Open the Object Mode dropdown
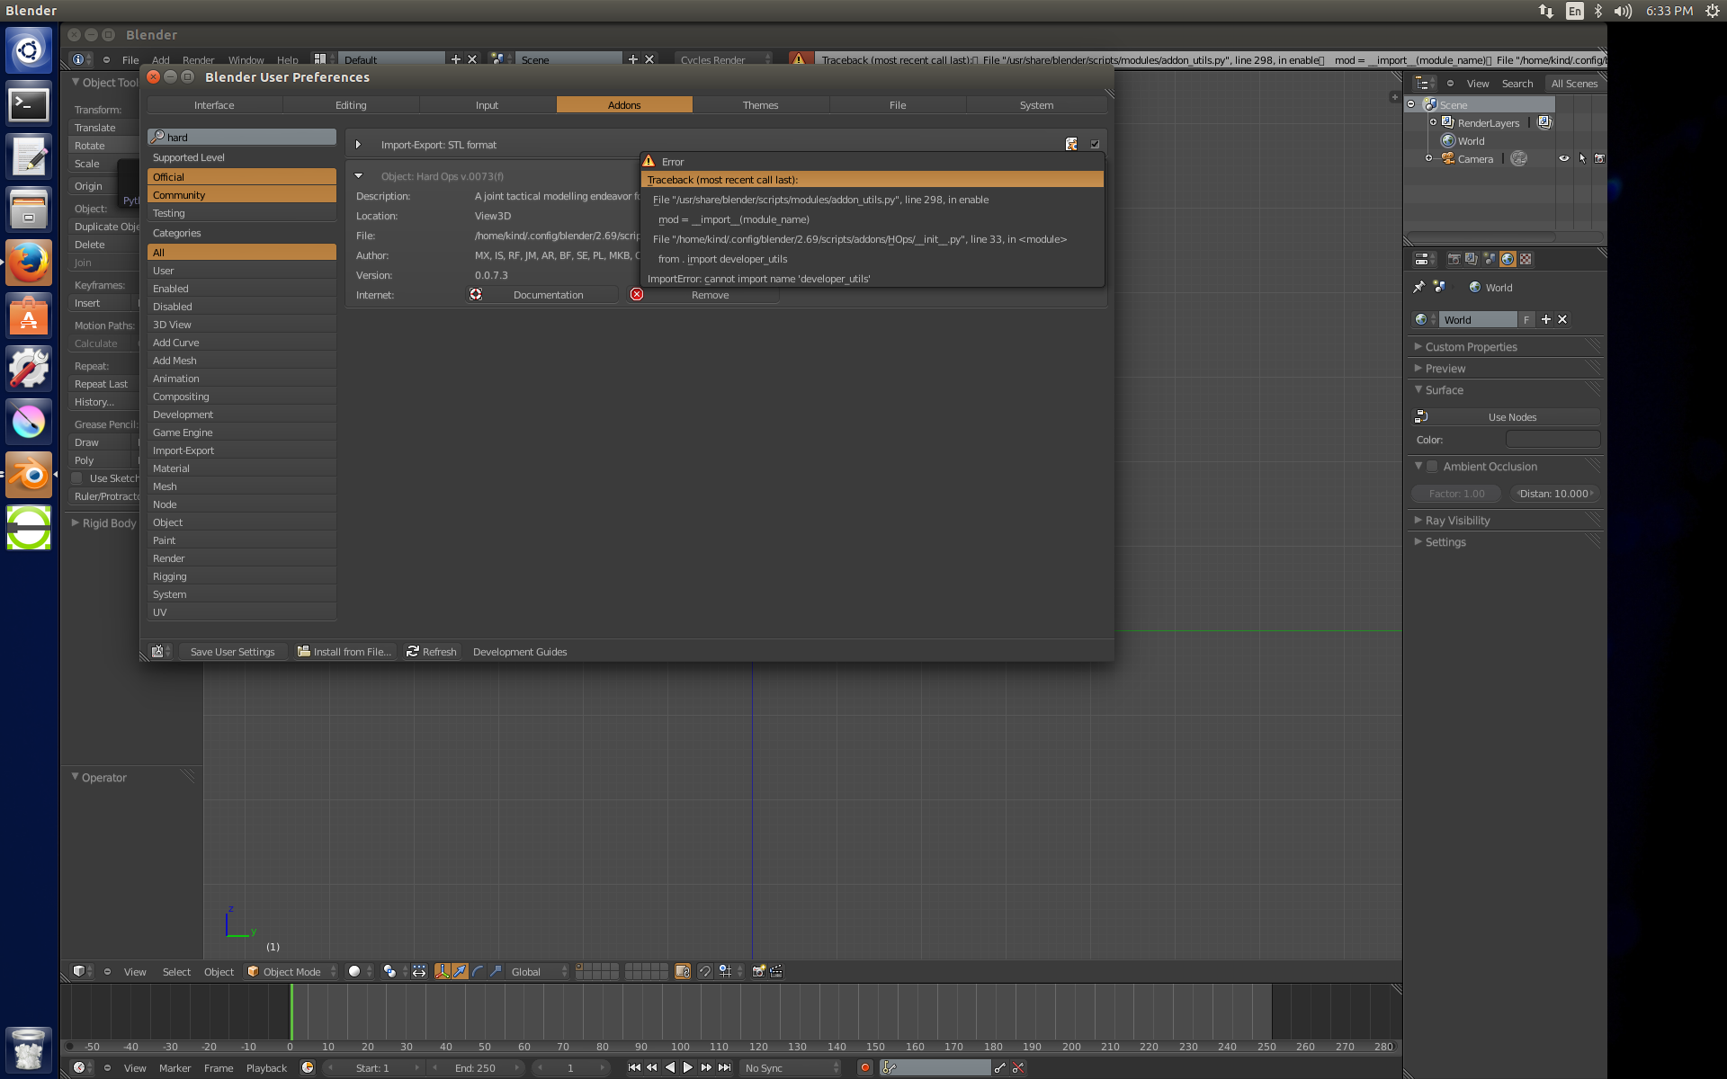Screen dimensions: 1727x1079 tap(291, 971)
